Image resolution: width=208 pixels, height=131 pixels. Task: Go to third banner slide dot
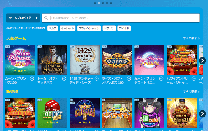[103, 3]
